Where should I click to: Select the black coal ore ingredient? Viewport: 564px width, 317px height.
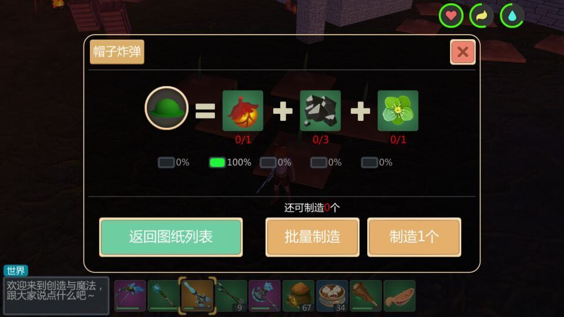320,111
